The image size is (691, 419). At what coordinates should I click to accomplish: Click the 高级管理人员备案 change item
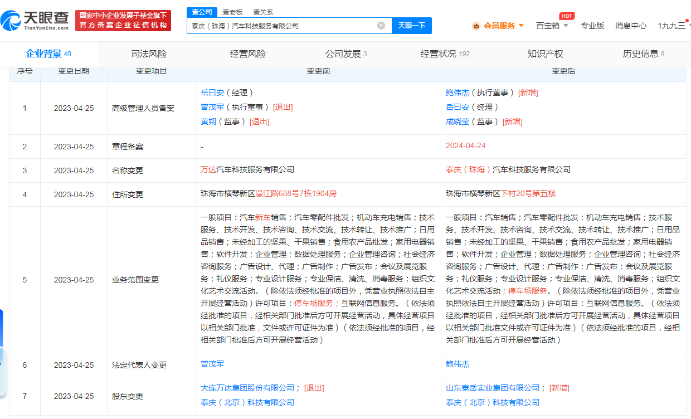[x=143, y=108]
